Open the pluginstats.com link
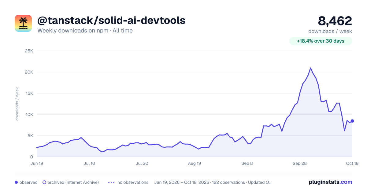 330,182
